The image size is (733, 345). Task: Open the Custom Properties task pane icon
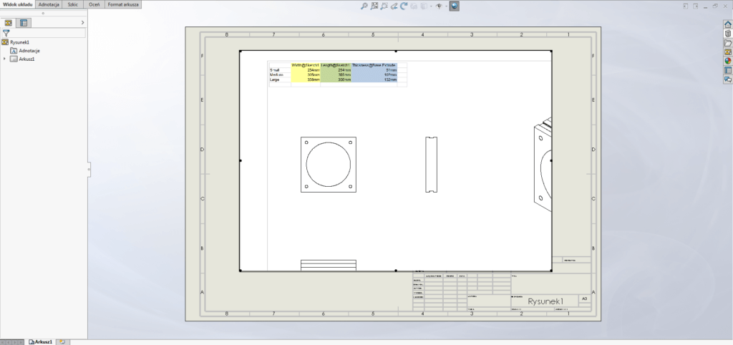click(728, 70)
